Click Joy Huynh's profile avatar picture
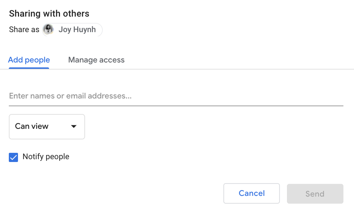This screenshot has height=210, width=354. 48,30
